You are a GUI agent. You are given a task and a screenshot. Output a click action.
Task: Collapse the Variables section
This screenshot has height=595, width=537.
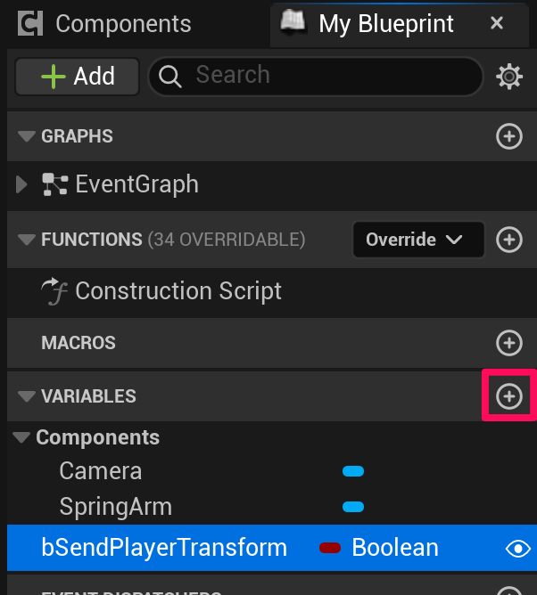pos(26,396)
